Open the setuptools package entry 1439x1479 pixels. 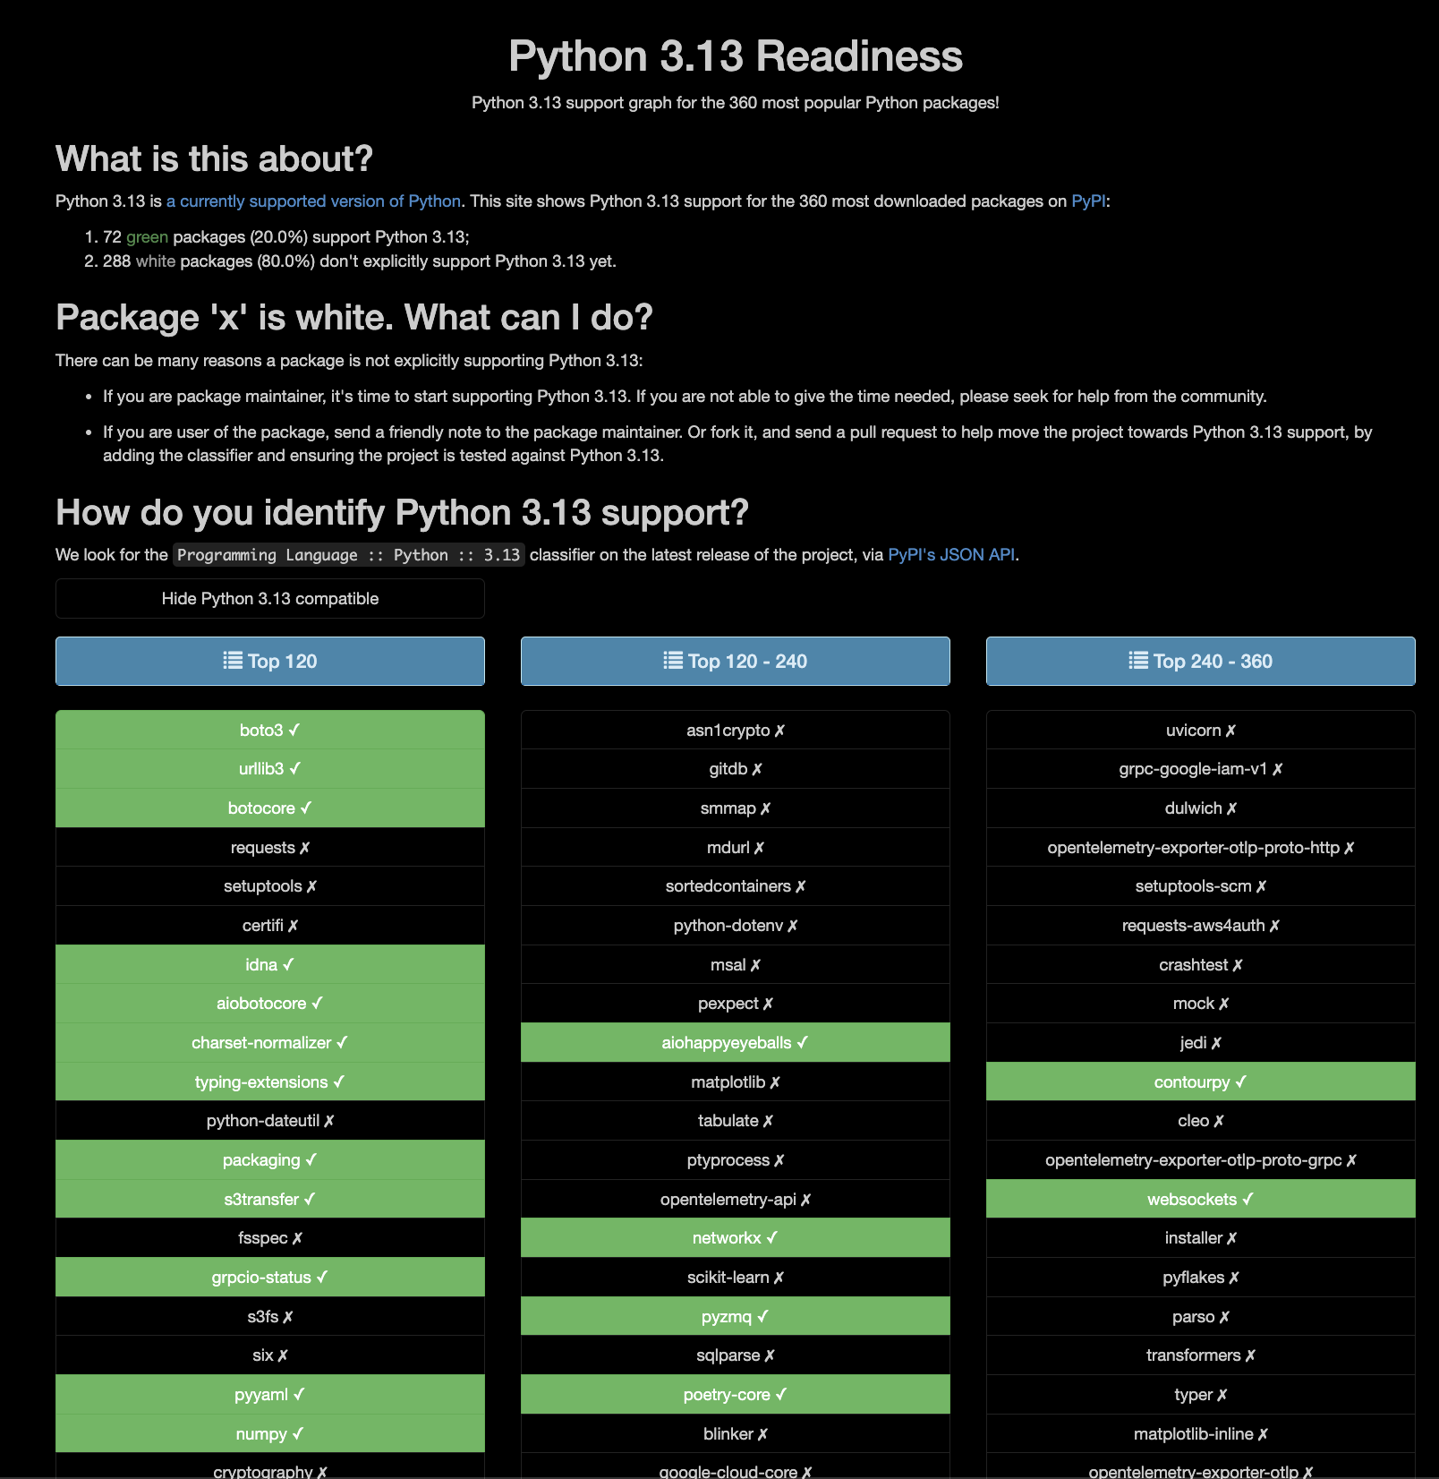270,886
